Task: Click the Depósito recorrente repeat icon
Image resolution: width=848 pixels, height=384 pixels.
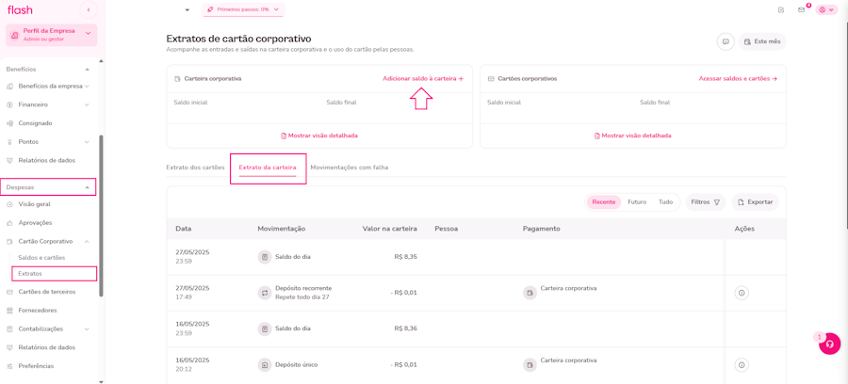Action: click(x=265, y=293)
